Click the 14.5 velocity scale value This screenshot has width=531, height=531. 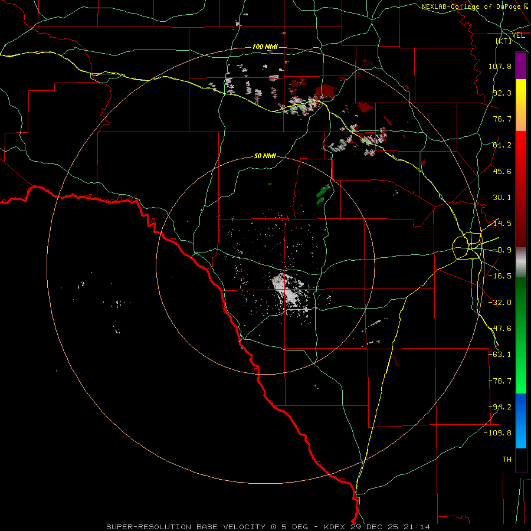click(x=502, y=224)
